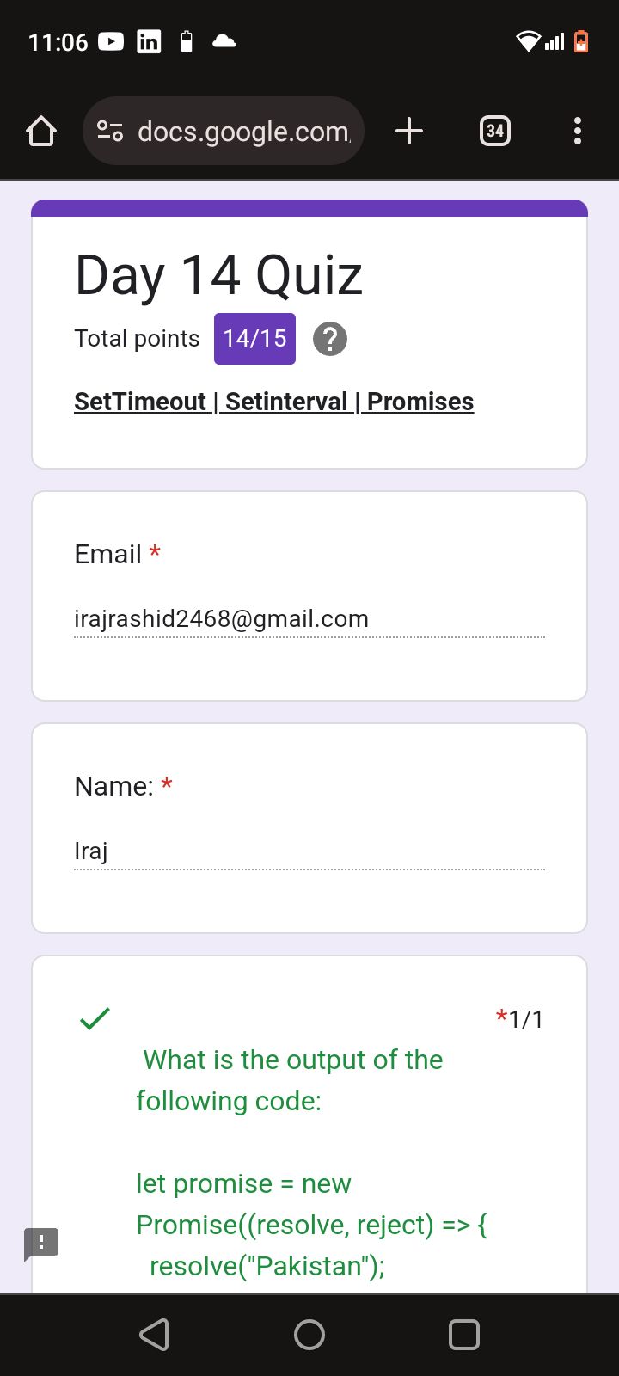
Task: Open SetTimeout | Setinterval | Promises link
Action: point(273,402)
